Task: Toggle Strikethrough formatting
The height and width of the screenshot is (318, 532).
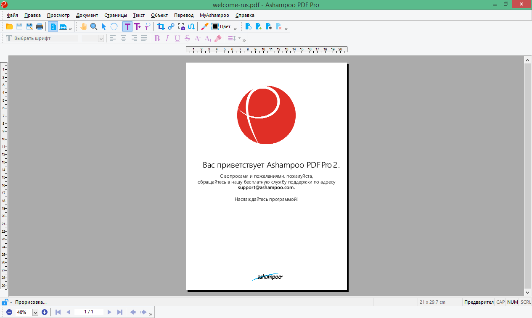Action: (188, 38)
